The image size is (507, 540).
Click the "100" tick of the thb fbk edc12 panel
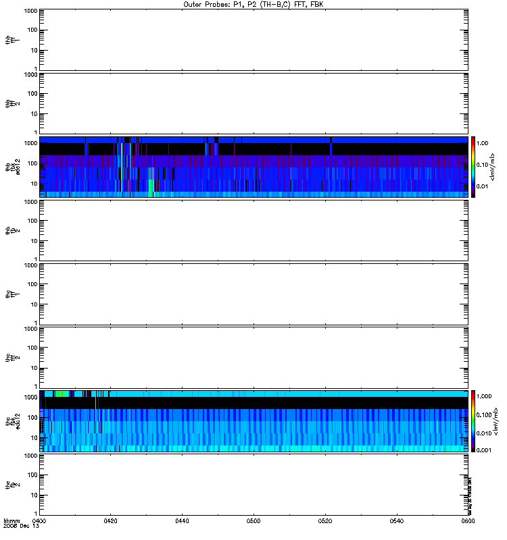[x=32, y=163]
